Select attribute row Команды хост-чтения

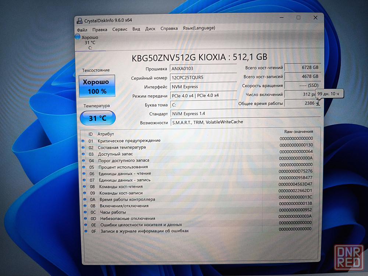198,185
